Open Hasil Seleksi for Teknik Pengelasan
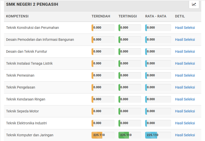This screenshot has height=141, width=205. click(185, 87)
